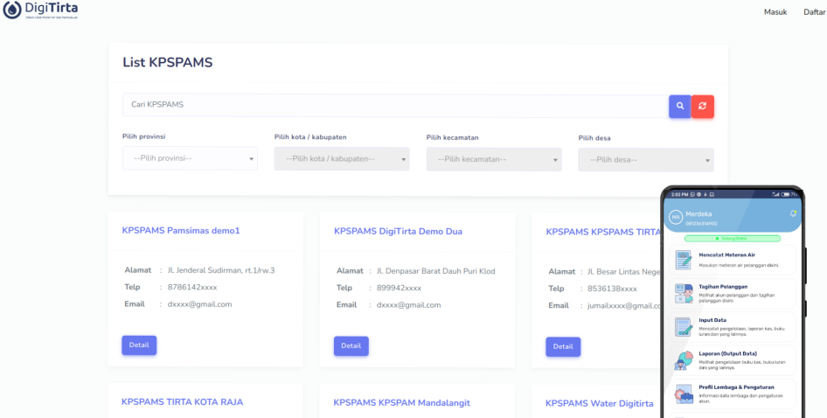The width and height of the screenshot is (827, 418).
Task: Expand the Pilih kota / kabupaten dropdown
Action: point(341,158)
